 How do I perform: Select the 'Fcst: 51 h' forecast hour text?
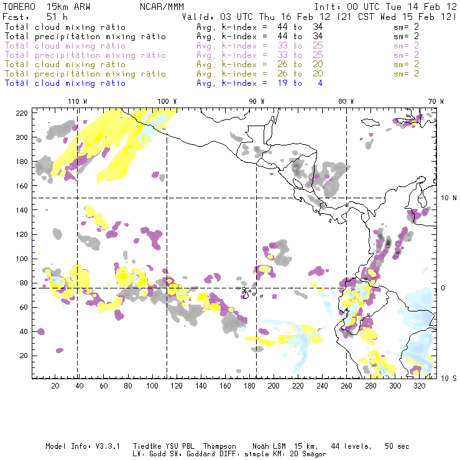point(35,17)
